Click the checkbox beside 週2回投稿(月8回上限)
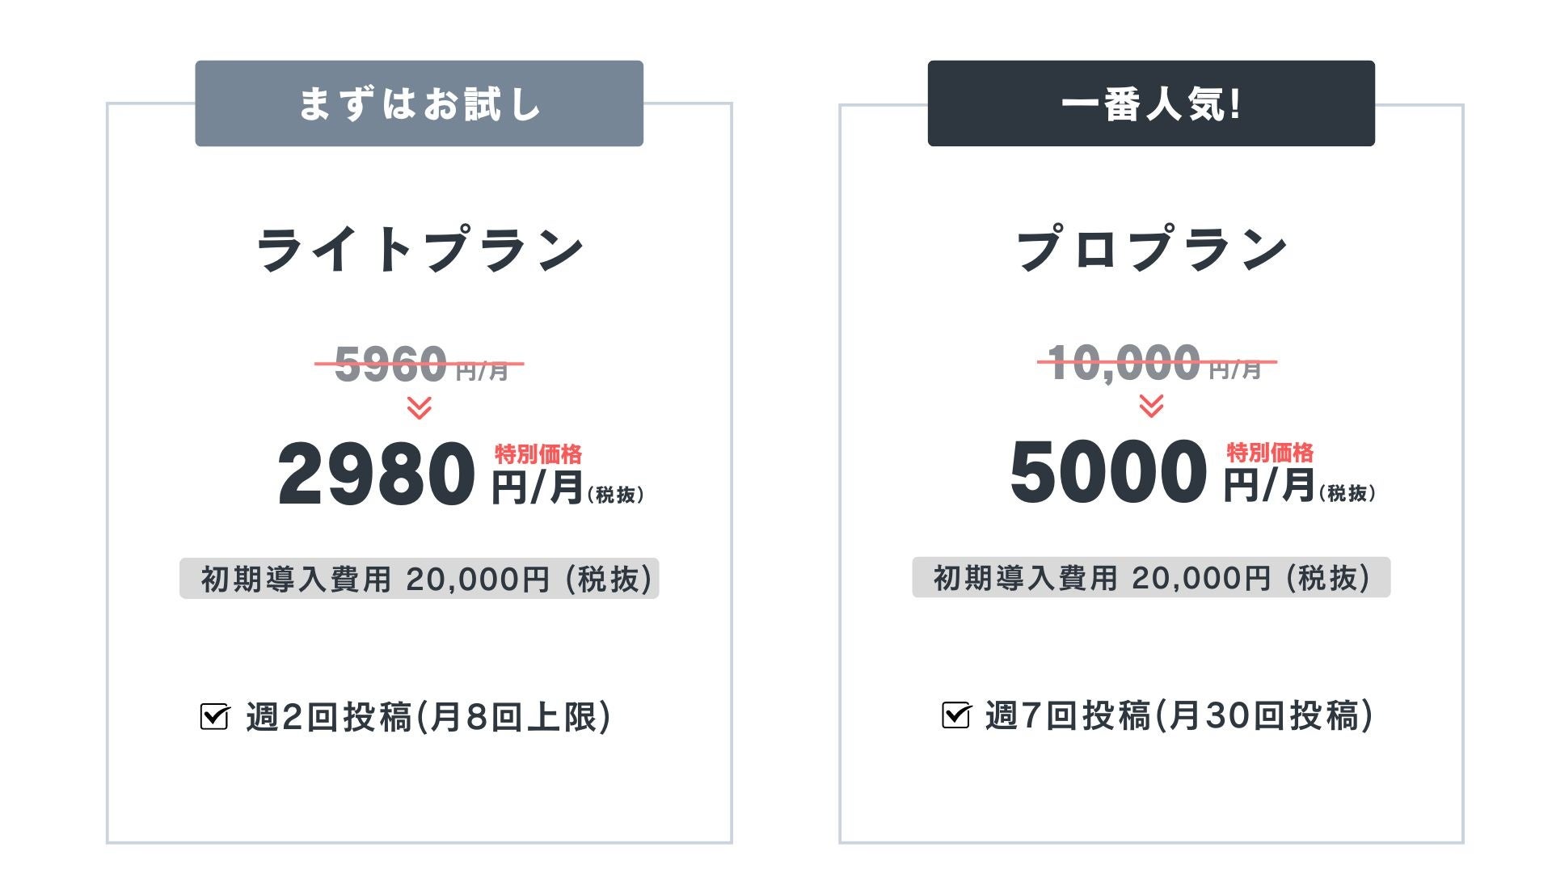This screenshot has width=1552, height=873. pos(214,716)
